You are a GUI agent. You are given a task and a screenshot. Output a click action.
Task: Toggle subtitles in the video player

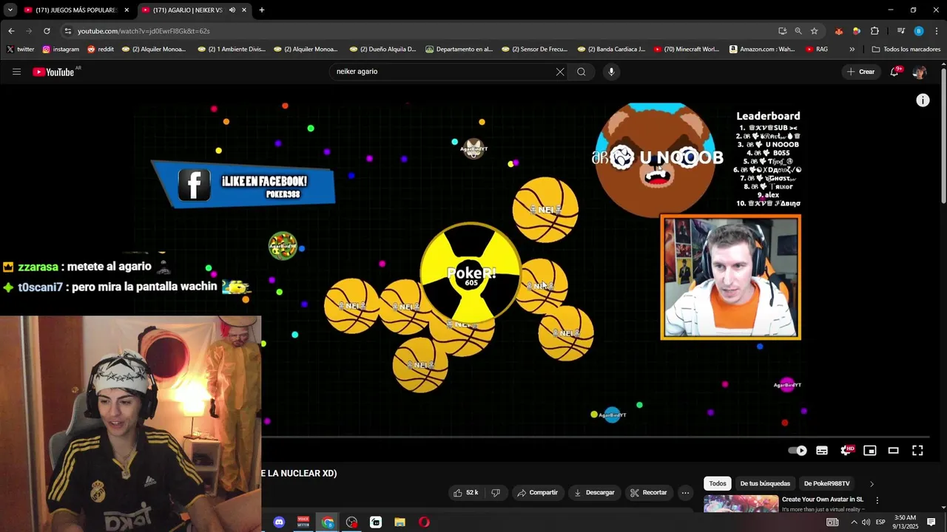pyautogui.click(x=822, y=451)
